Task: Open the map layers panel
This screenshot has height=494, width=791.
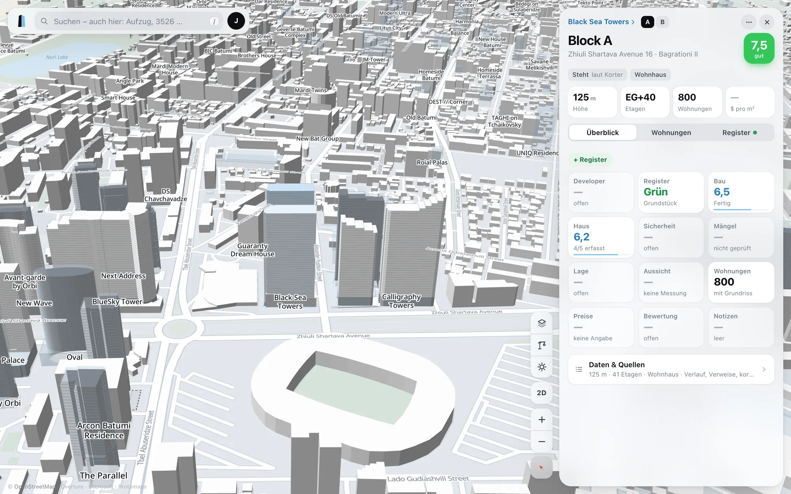Action: click(541, 323)
